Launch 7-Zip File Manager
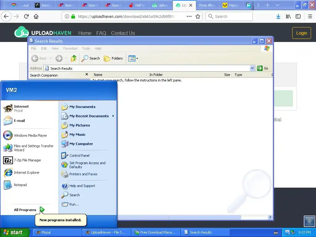316x237 pixels. [x=22, y=160]
